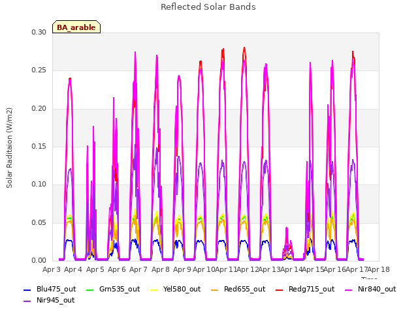
Task: Click the Apr 8 x-axis label
Action: pyautogui.click(x=161, y=270)
